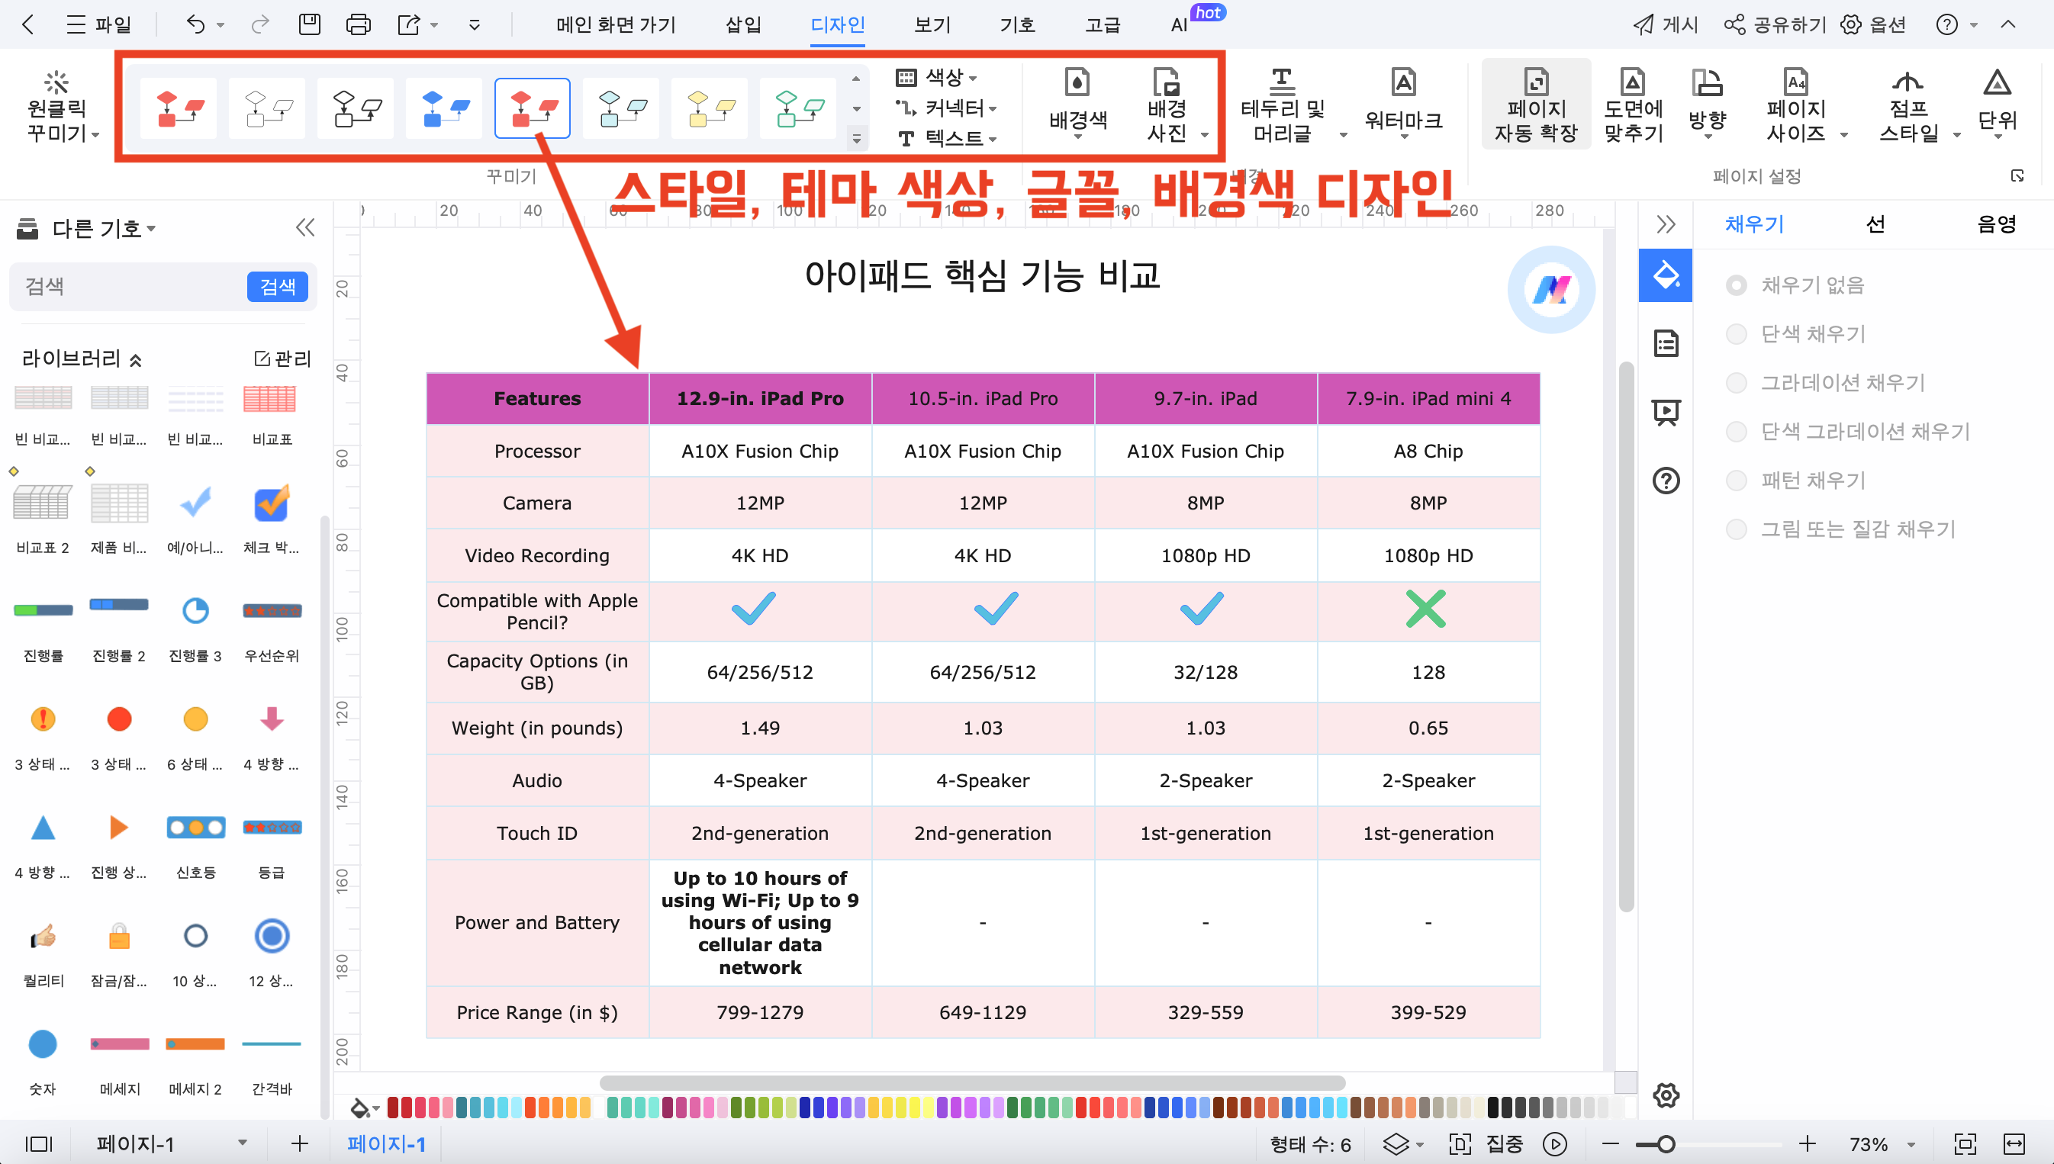Click the save disk icon
Image resolution: width=2054 pixels, height=1164 pixels.
pyautogui.click(x=308, y=24)
